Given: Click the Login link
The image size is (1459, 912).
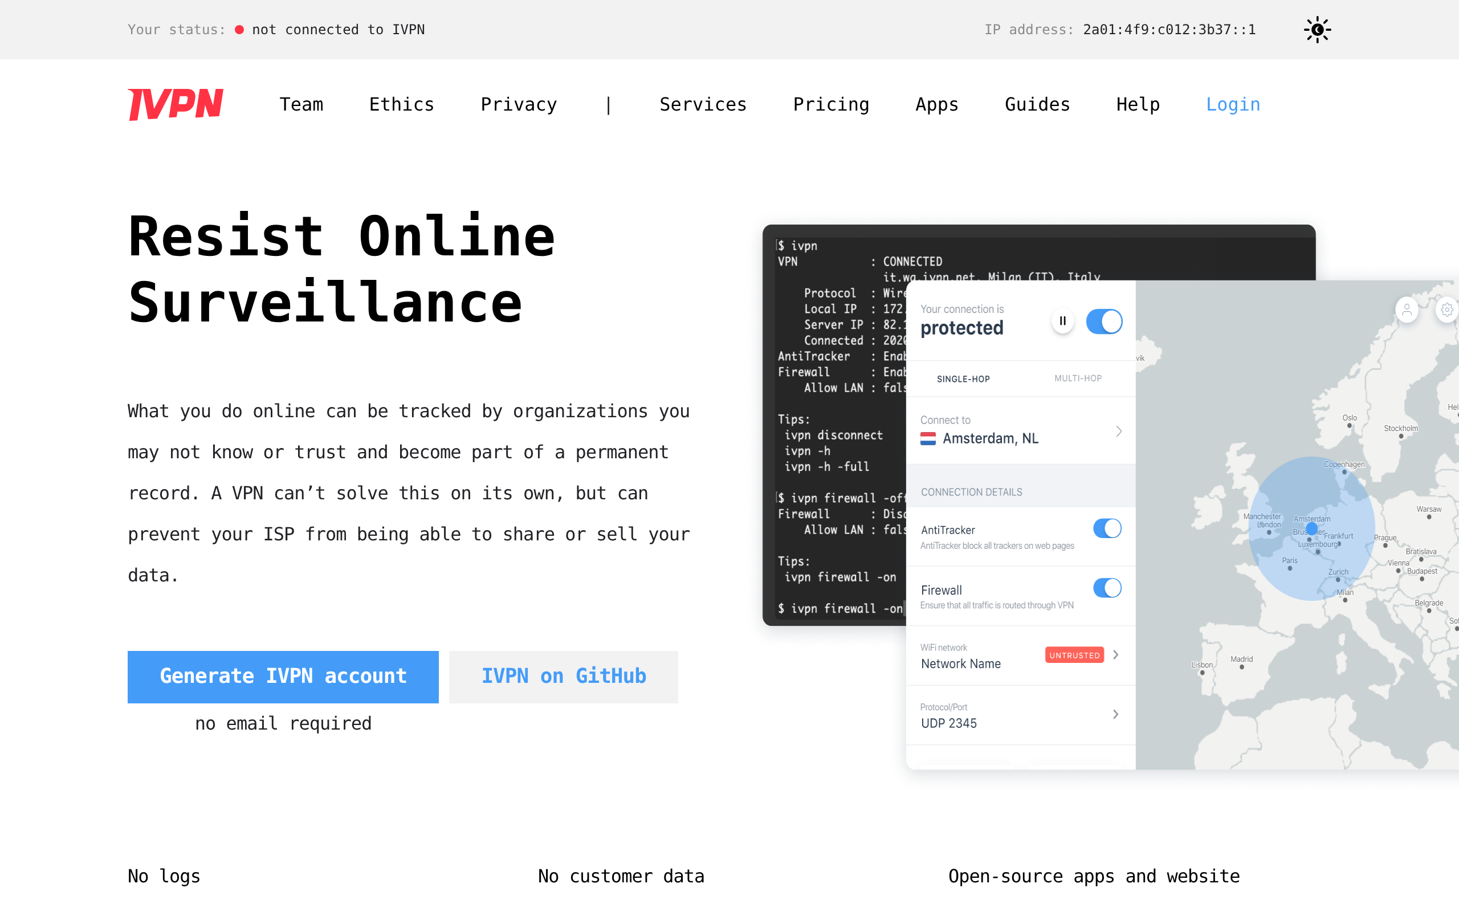Looking at the screenshot, I should [1233, 104].
